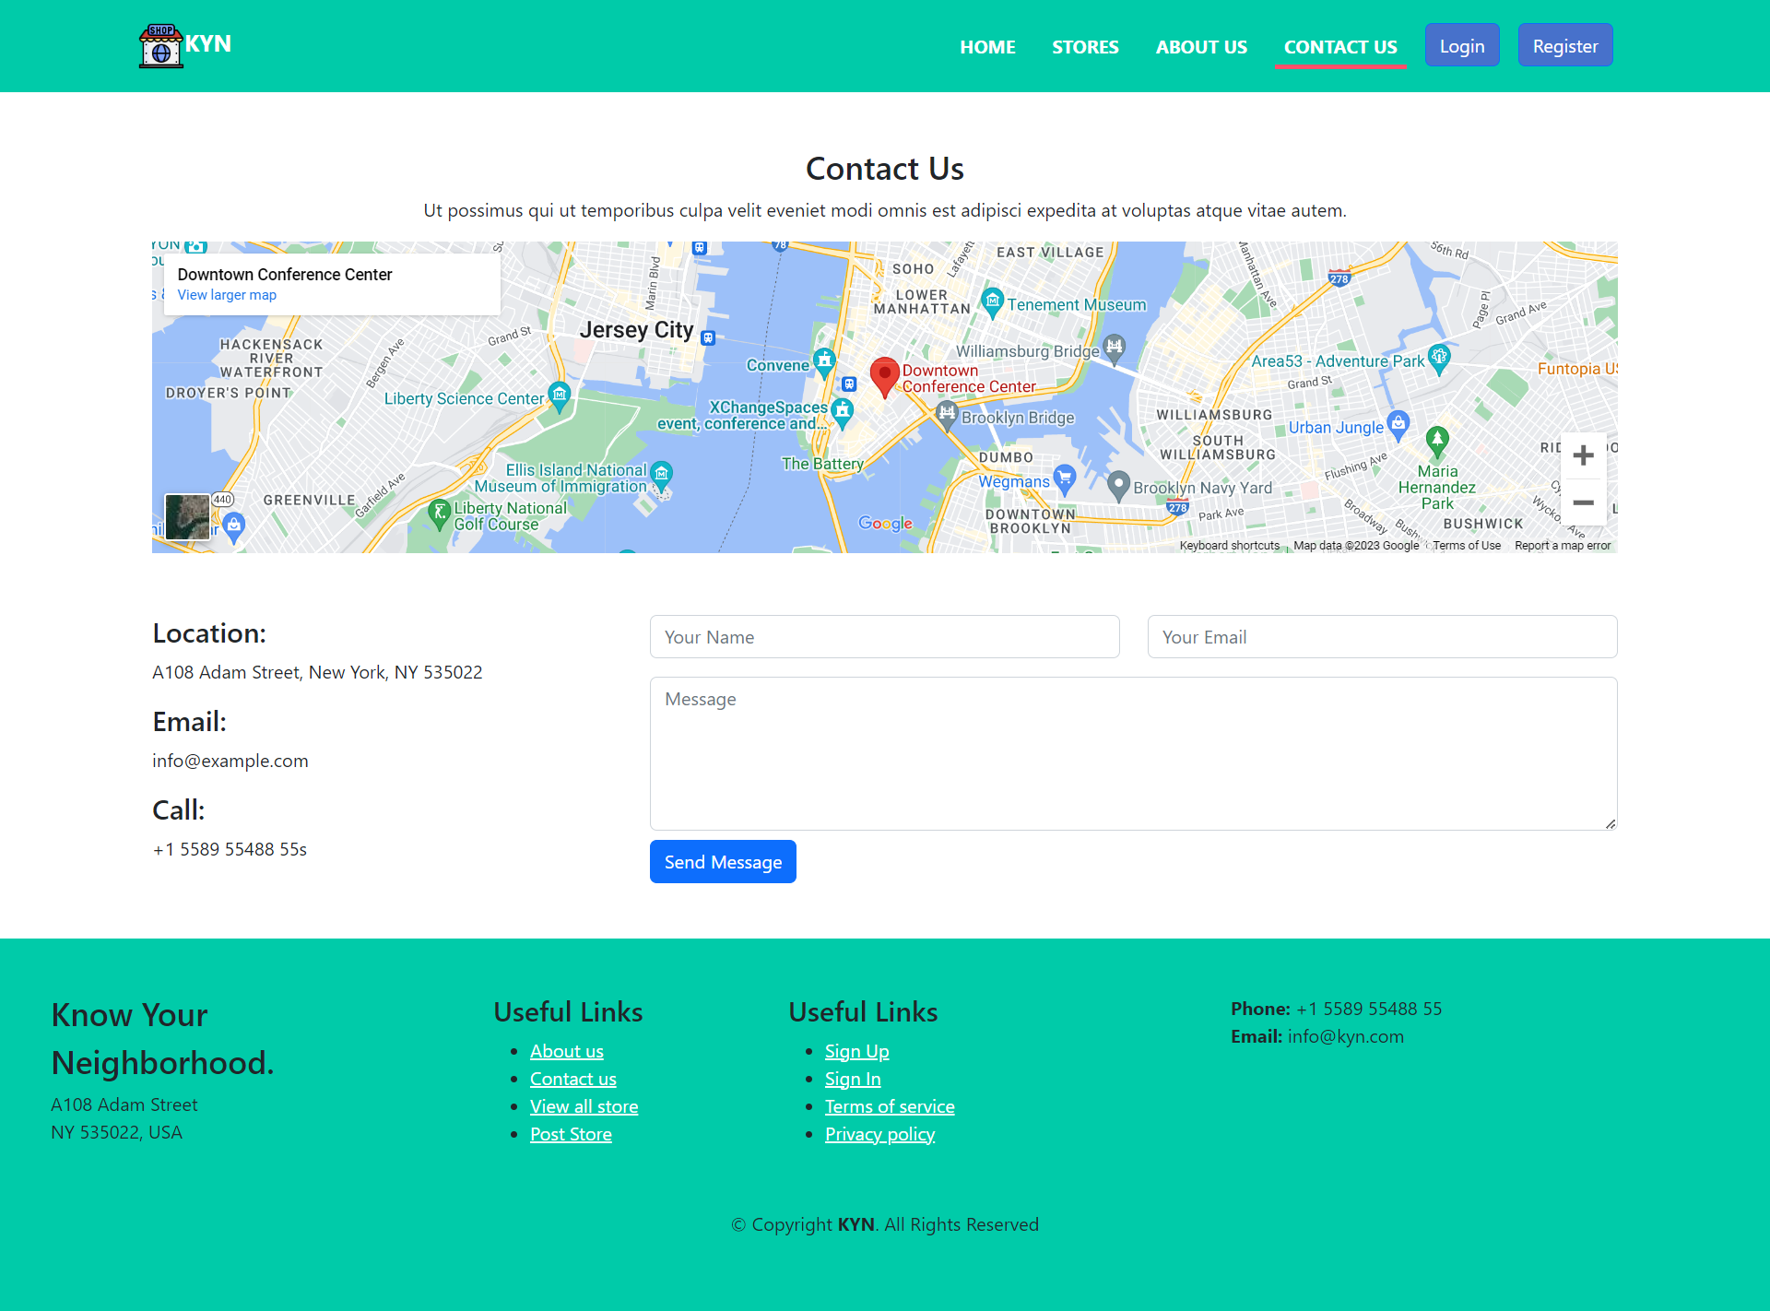Screen dimensions: 1770x1311
Task: Switch map to satellite view thumbnail
Action: (x=187, y=516)
